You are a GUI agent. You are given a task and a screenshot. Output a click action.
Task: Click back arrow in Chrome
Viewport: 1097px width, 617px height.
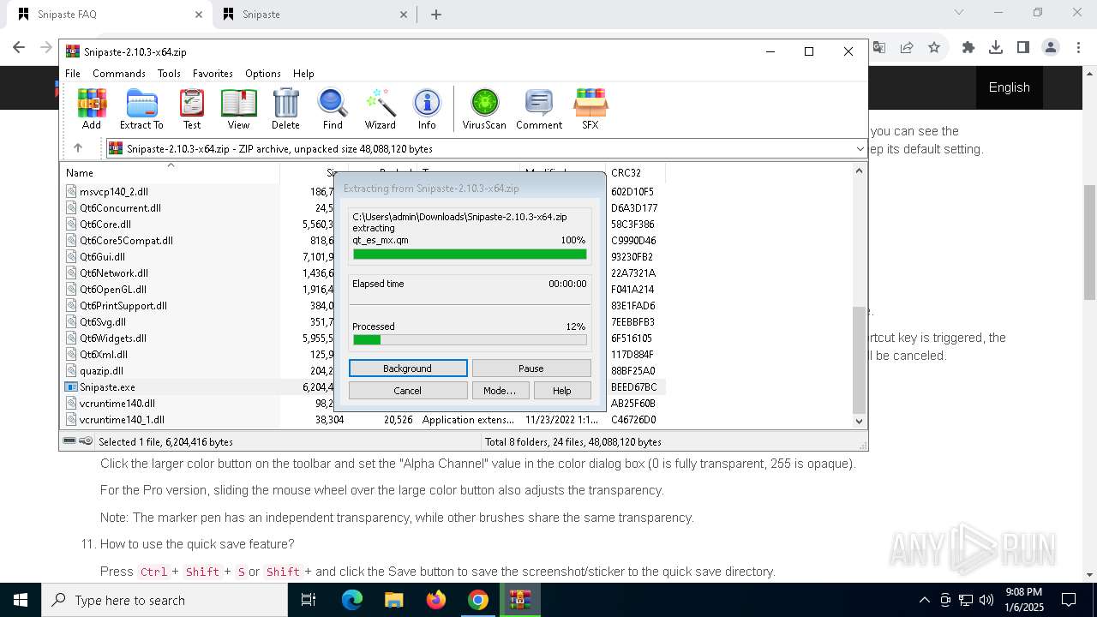click(x=19, y=47)
